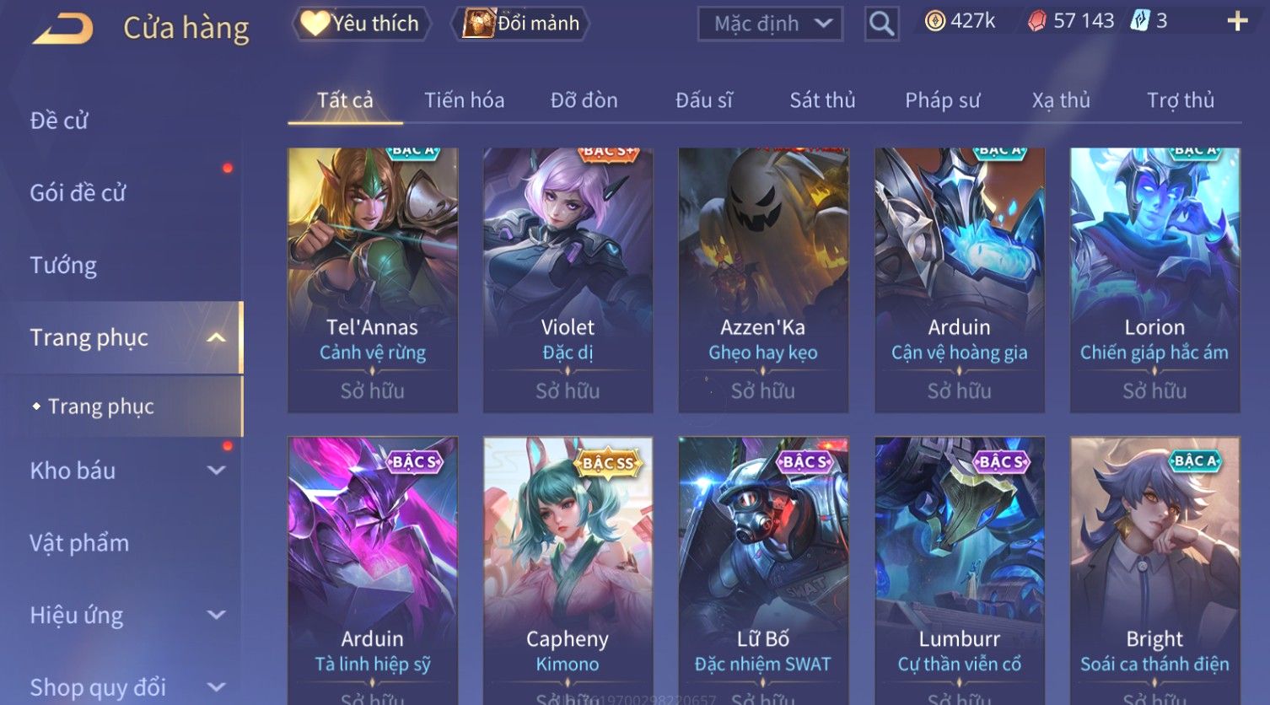The image size is (1270, 705).
Task: Tap the gold coin currency icon
Action: tap(934, 21)
